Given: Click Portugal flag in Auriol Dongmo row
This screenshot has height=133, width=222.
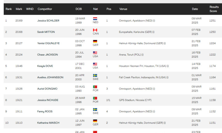Looking at the screenshot, I should point(95,87).
